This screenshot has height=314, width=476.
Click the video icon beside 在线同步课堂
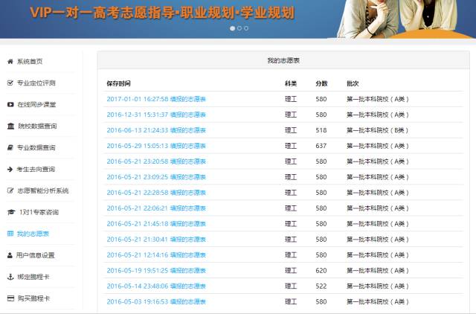10,104
